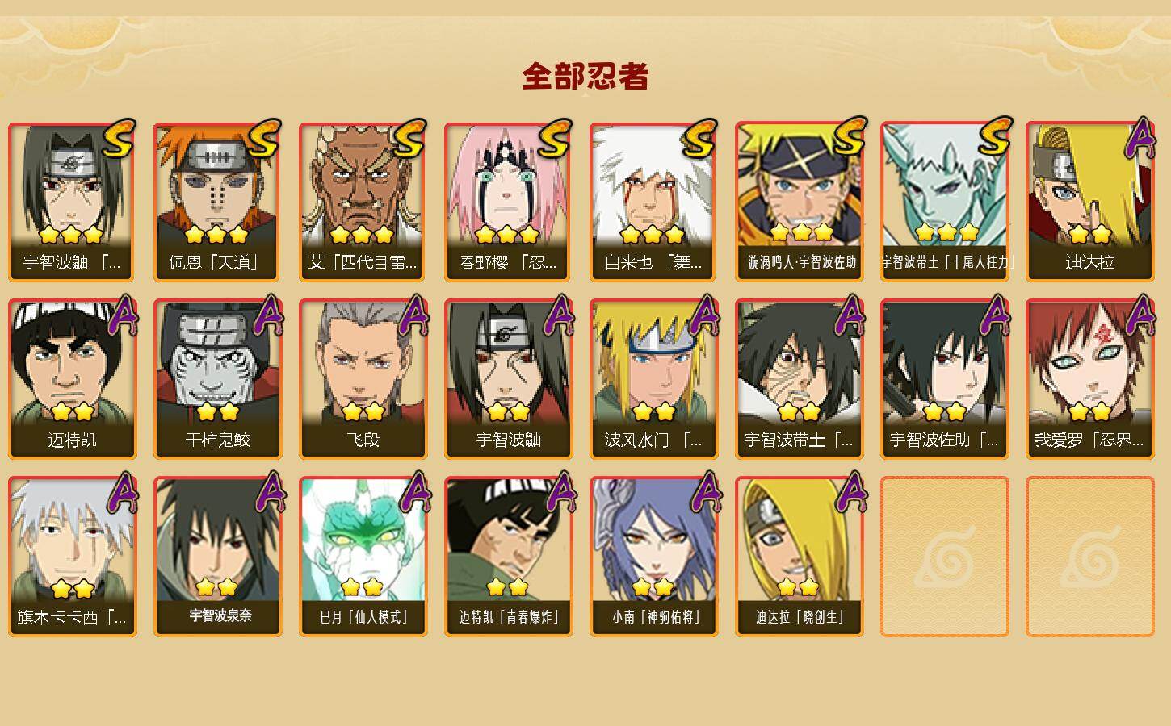Choose the pink-haired 春野樱 card
The width and height of the screenshot is (1171, 726).
pyautogui.click(x=508, y=202)
